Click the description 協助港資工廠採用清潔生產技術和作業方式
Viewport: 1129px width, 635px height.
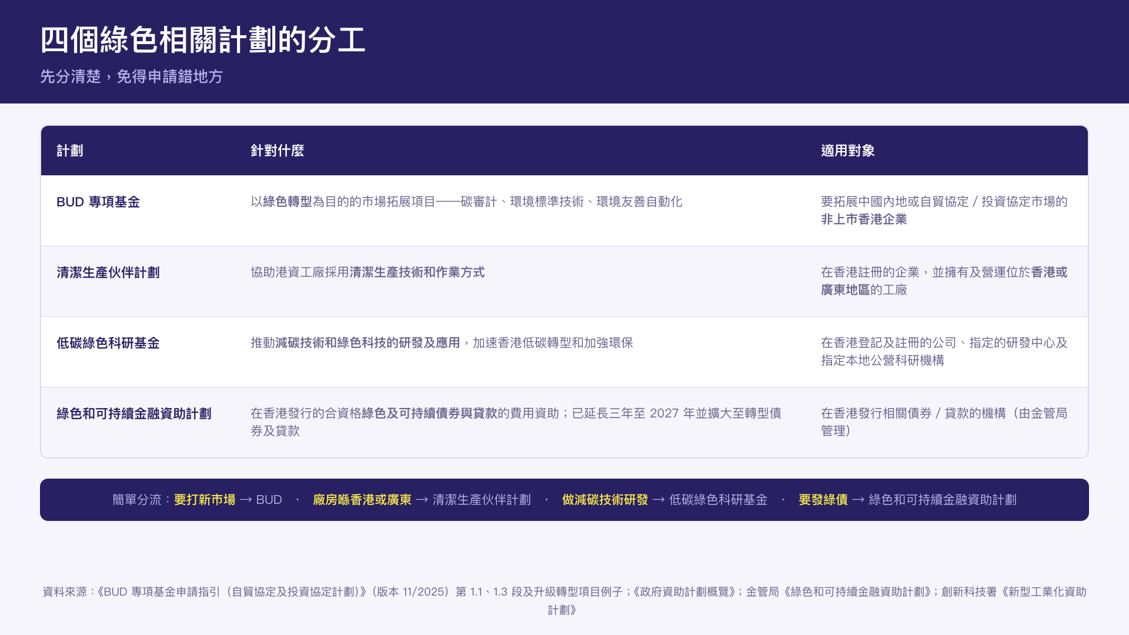[x=368, y=272]
